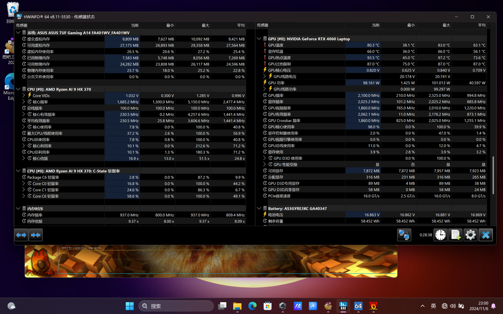
Task: Click the weather widget icon on taskbar
Action: [x=12, y=306]
